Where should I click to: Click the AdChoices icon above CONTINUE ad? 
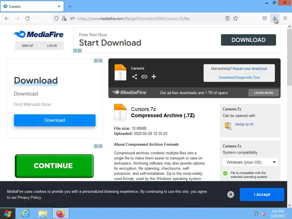pos(96,146)
